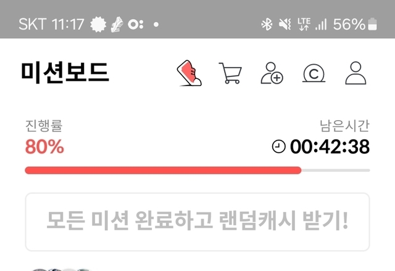Tap the Bluetooth status bar icon

pos(267,25)
